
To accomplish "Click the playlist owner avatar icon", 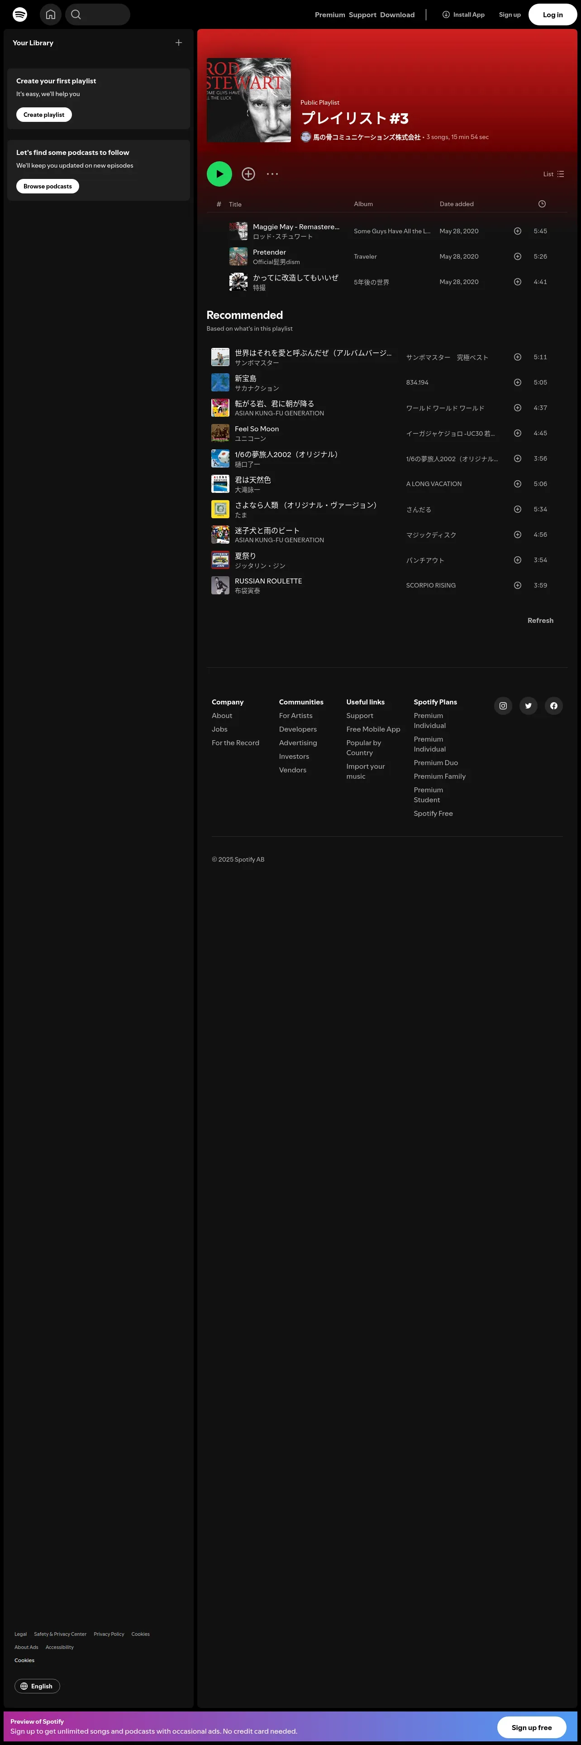I will (x=306, y=137).
